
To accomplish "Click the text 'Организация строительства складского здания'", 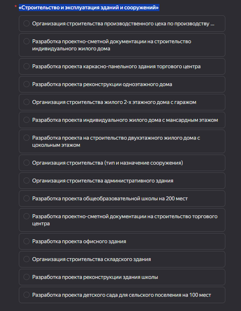I will click(x=91, y=259).
